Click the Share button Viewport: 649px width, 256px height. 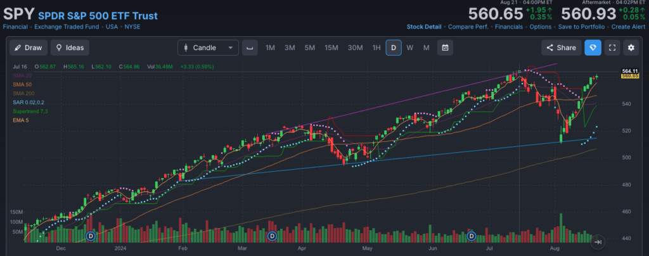click(x=560, y=48)
